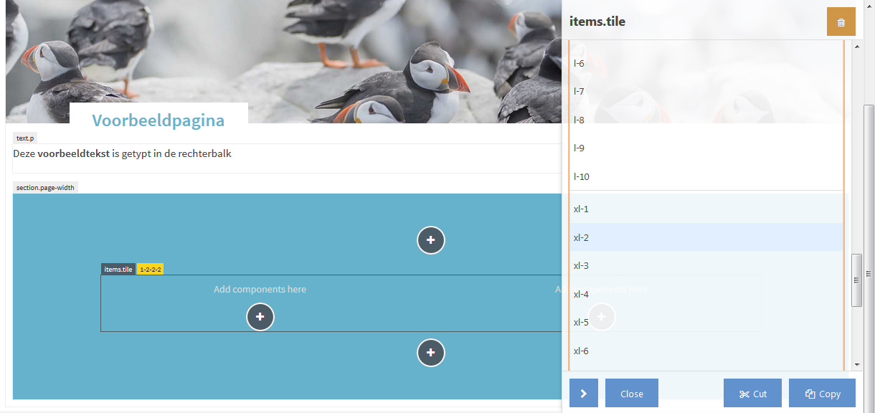875x413 pixels.
Task: Add component above the items.tile block
Action: (x=431, y=240)
